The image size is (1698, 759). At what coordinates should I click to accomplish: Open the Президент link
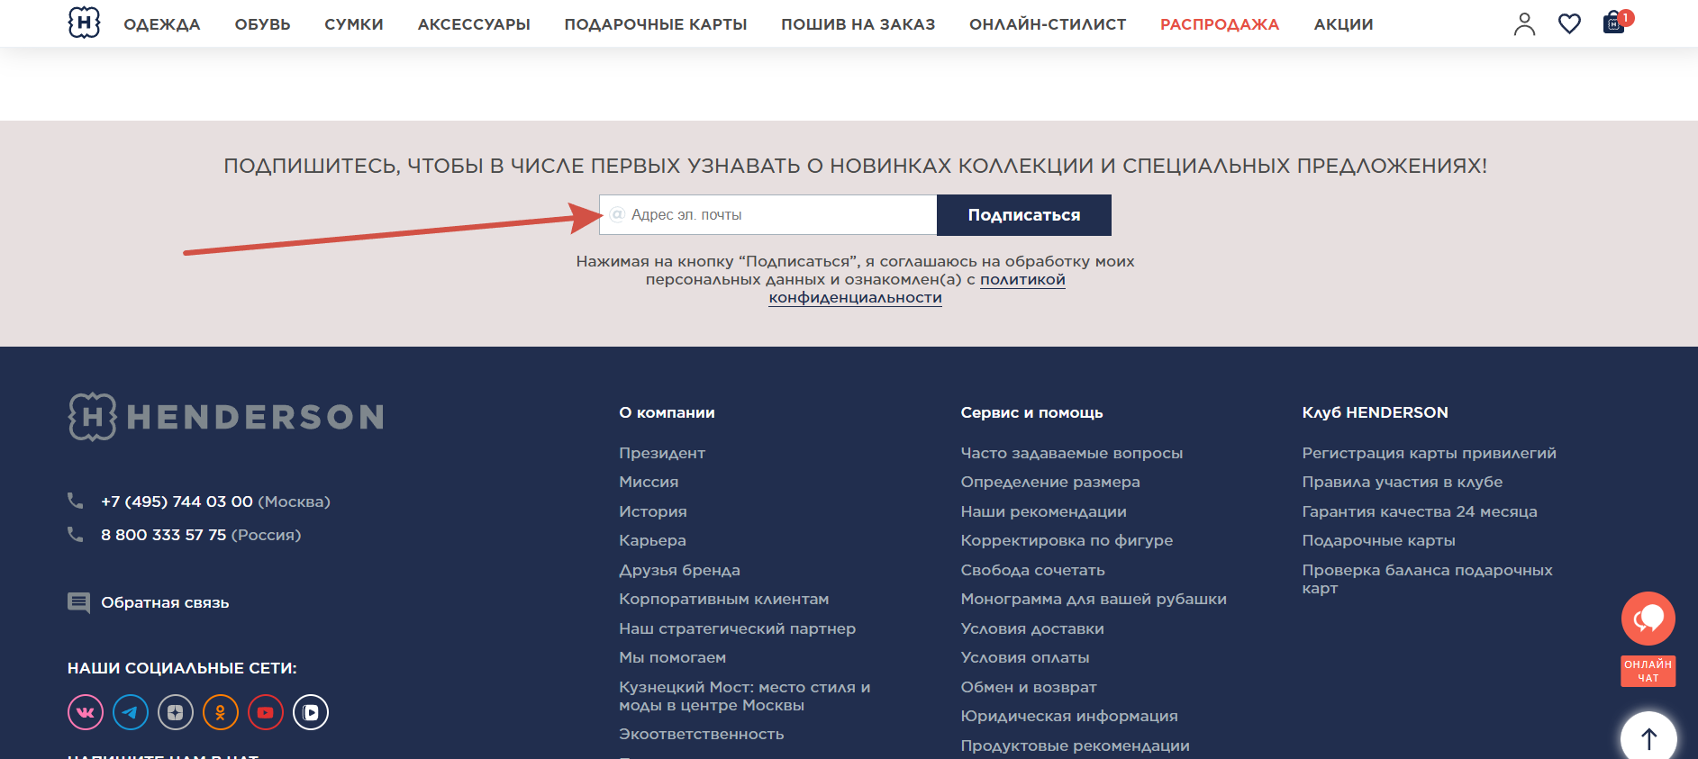[662, 453]
